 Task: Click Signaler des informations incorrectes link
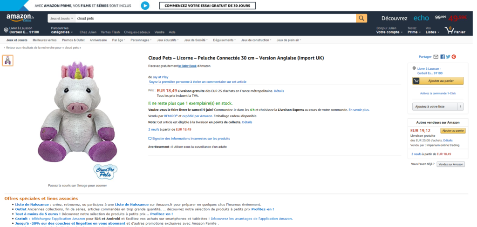coord(191,139)
